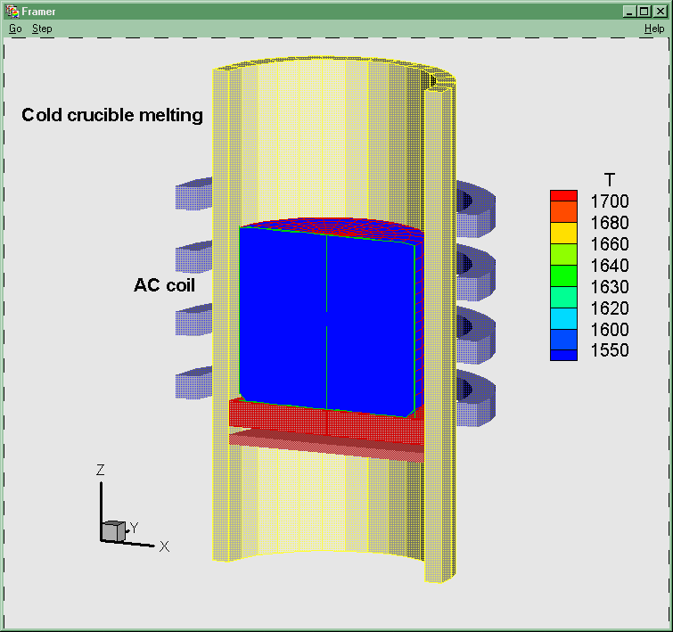This screenshot has width=673, height=632.
Task: Maximize the Framer window
Action: coord(644,11)
